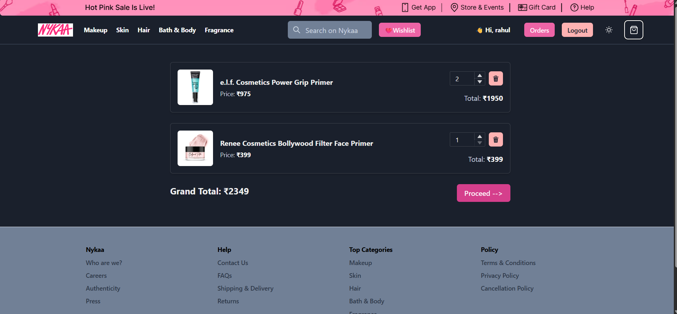
Task: Click the e.l.f. Primer quantity field
Action: 463,78
